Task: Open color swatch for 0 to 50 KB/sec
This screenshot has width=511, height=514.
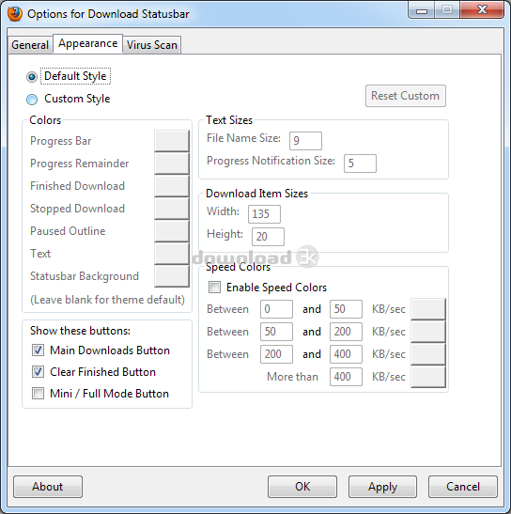Action: coord(428,309)
